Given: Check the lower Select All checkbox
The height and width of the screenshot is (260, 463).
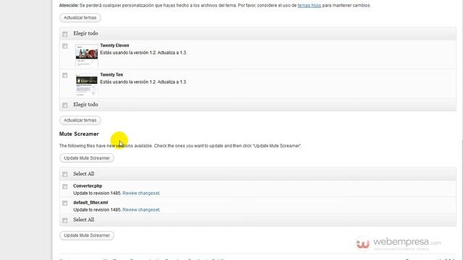Looking at the screenshot, I should click(x=65, y=220).
